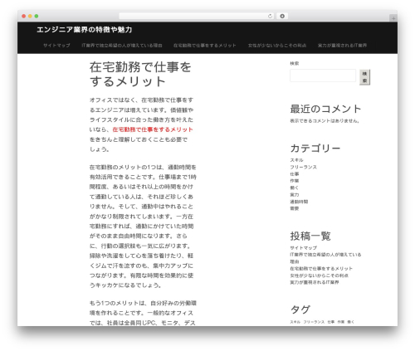Open 在宅勤務で仕事をするメリット under 投稿一覧
Viewport: 415px width, 351px height.
point(321,269)
